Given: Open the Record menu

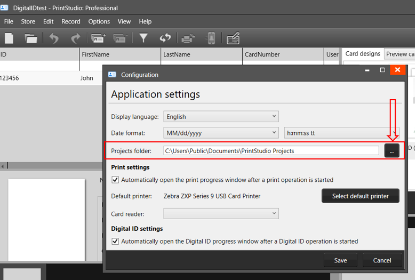Looking at the screenshot, I should pos(71,21).
